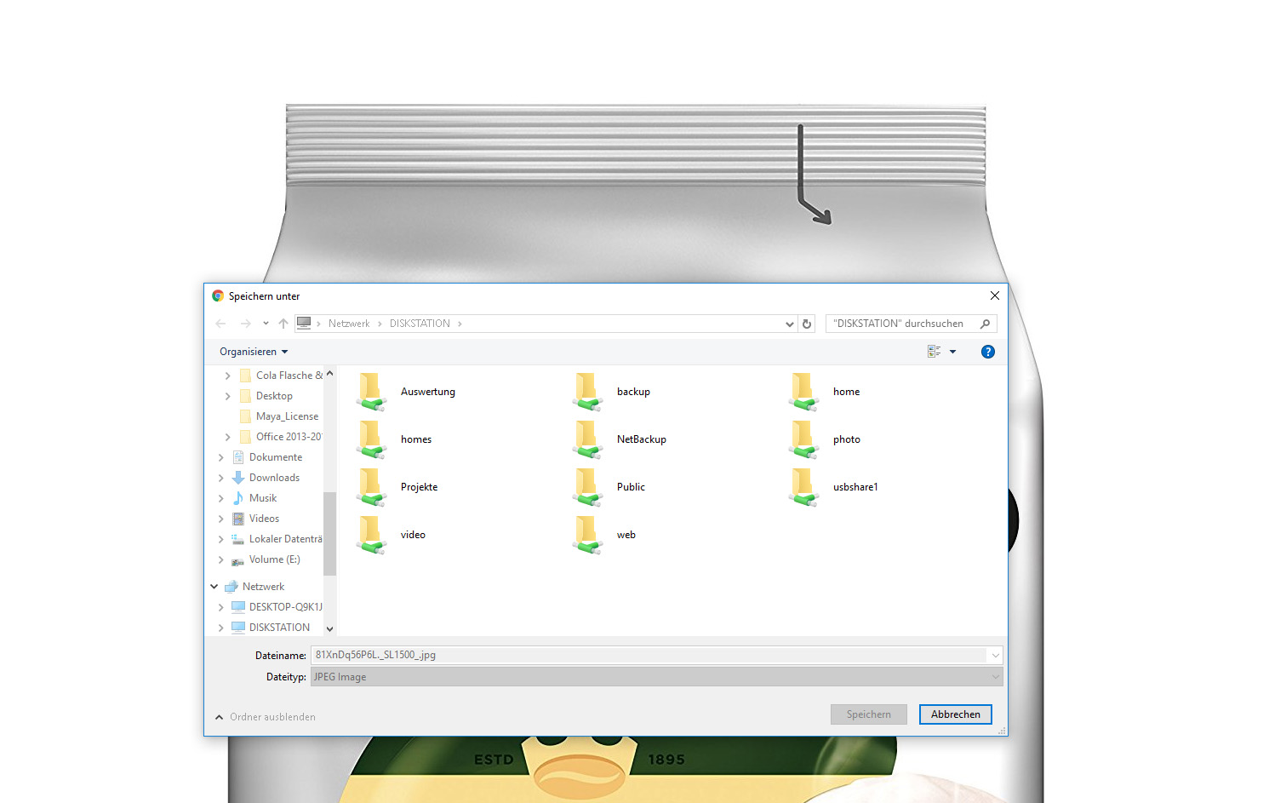
Task: Open the Organisieren menu
Action: (254, 352)
